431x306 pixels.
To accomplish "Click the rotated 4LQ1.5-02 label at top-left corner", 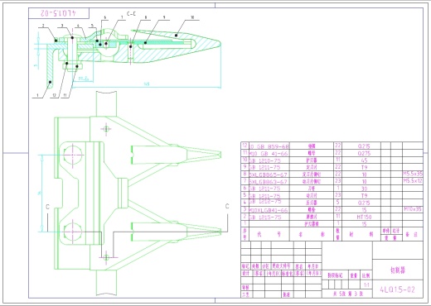I will (x=58, y=13).
